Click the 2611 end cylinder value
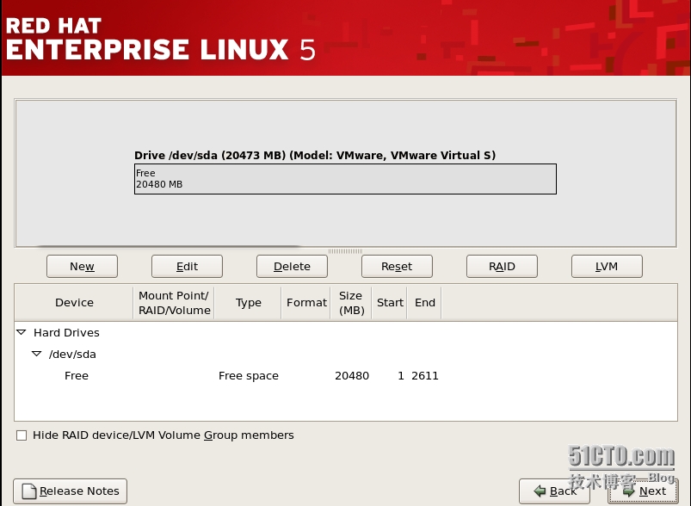The image size is (691, 506). click(x=425, y=375)
